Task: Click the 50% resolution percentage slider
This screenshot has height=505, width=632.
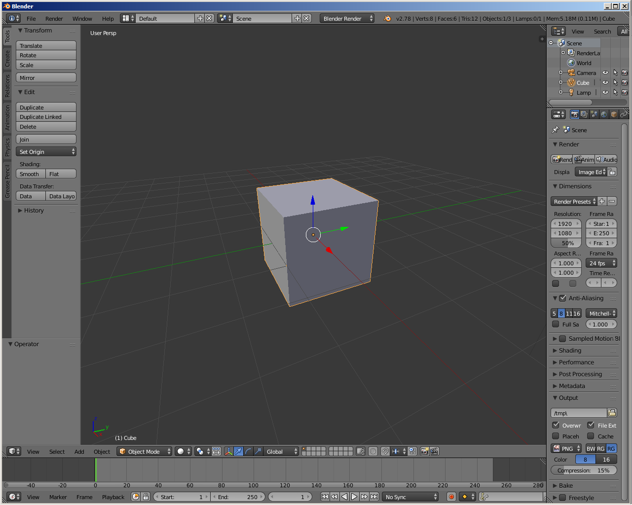Action: (566, 243)
